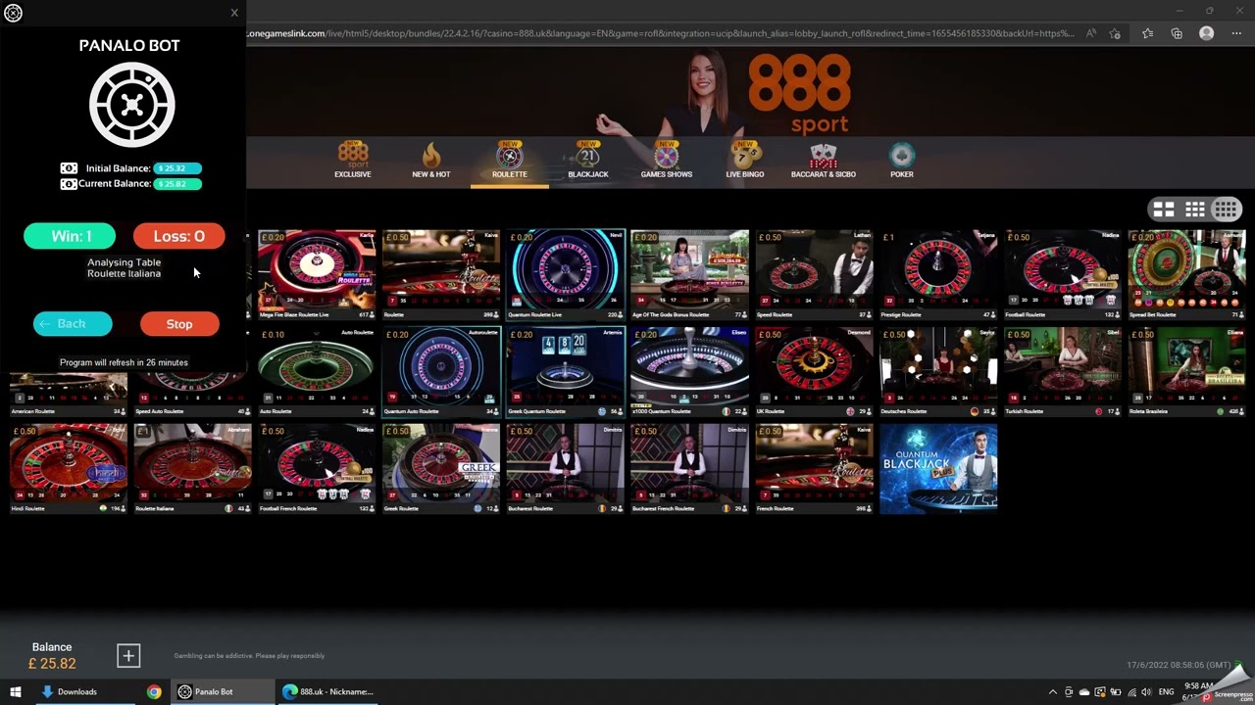
Task: Open Prestige Roulette table
Action: pos(938,274)
